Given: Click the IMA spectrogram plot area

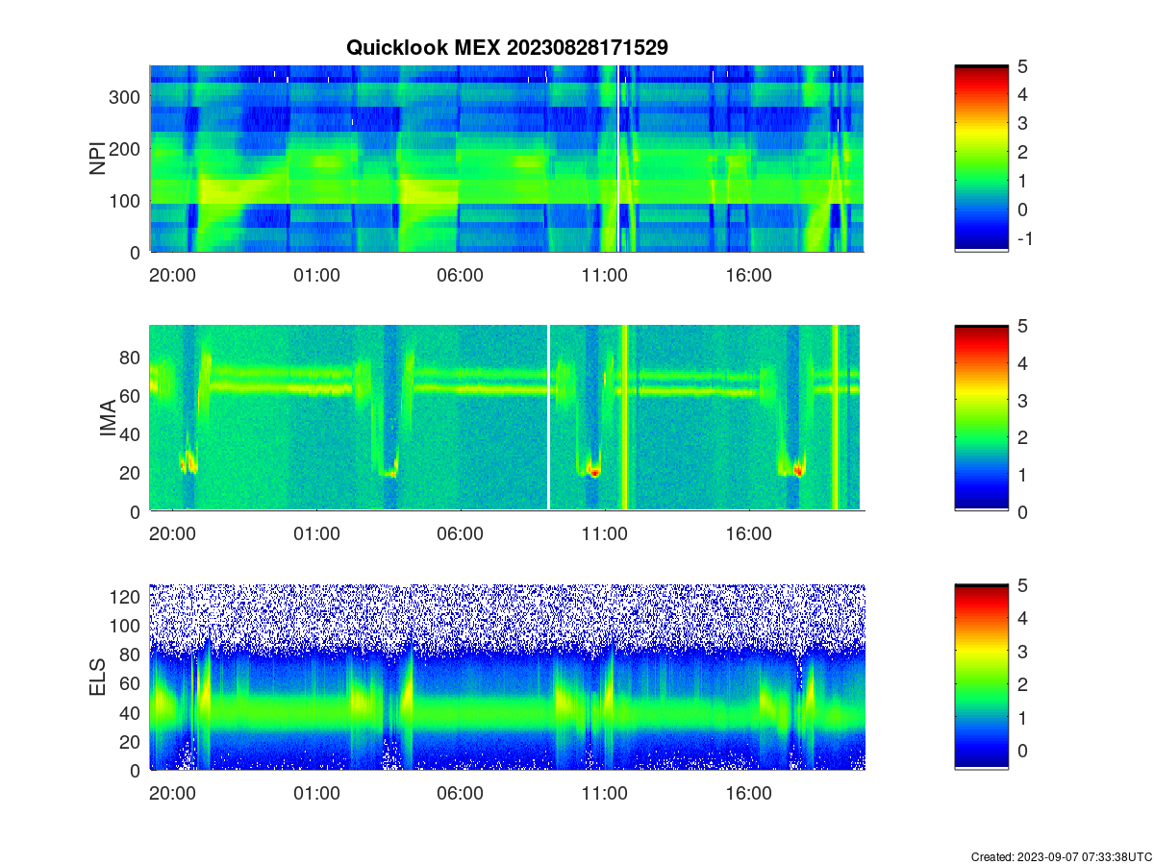Looking at the screenshot, I should (x=507, y=417).
